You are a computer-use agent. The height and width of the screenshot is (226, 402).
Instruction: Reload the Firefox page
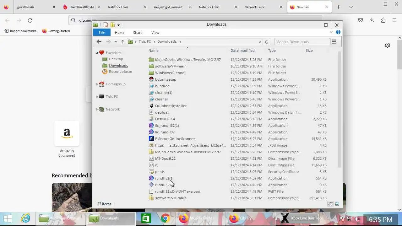click(30, 20)
